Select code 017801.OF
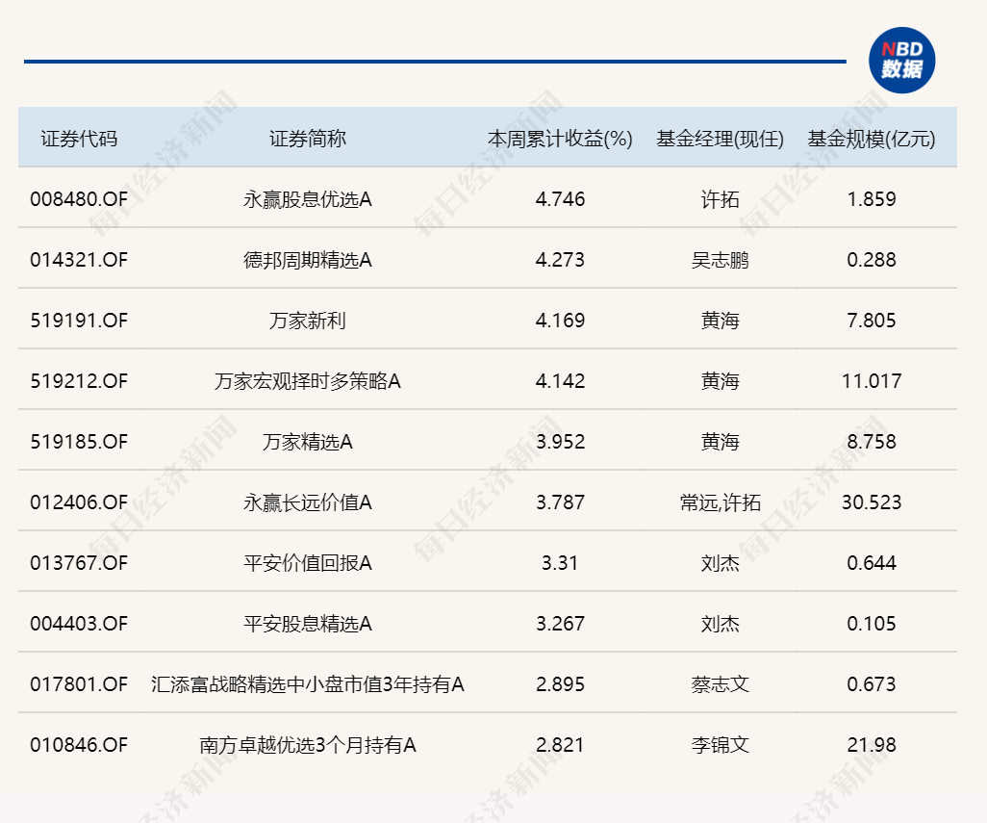Image resolution: width=987 pixels, height=823 pixels. 79,684
